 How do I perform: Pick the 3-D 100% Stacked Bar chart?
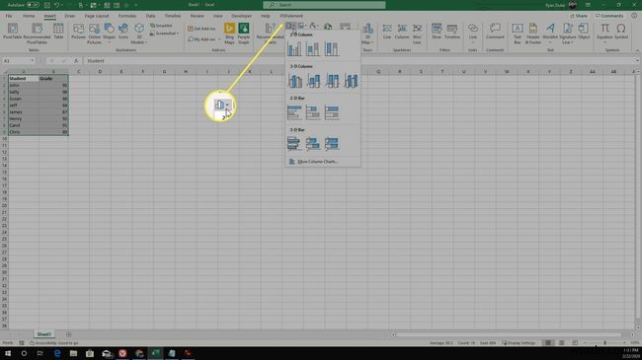pyautogui.click(x=332, y=144)
